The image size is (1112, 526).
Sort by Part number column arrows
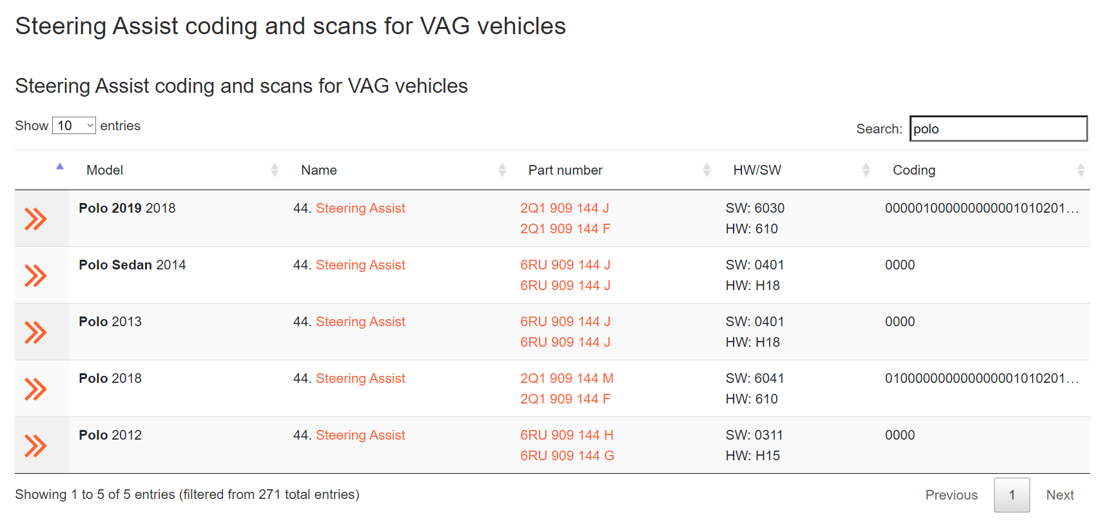click(707, 170)
